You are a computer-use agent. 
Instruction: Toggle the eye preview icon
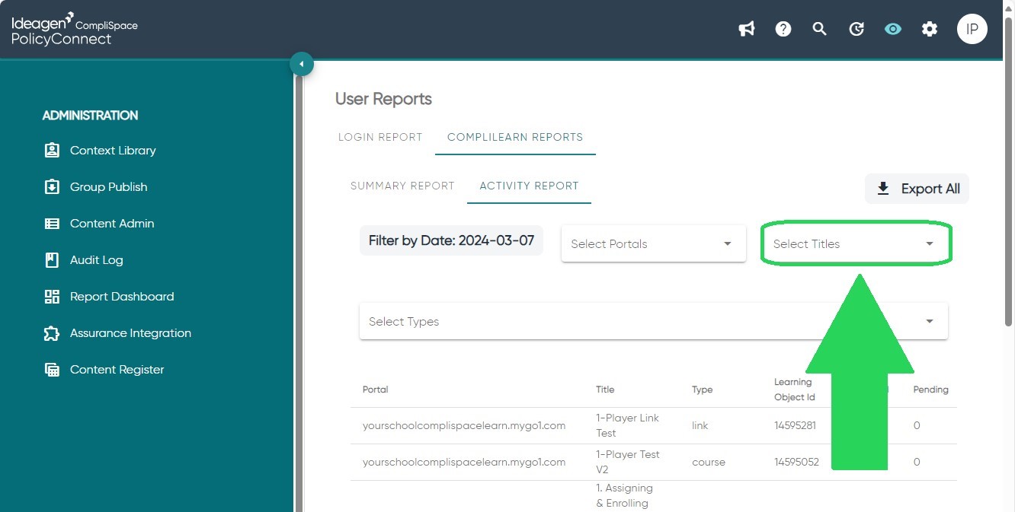(893, 29)
